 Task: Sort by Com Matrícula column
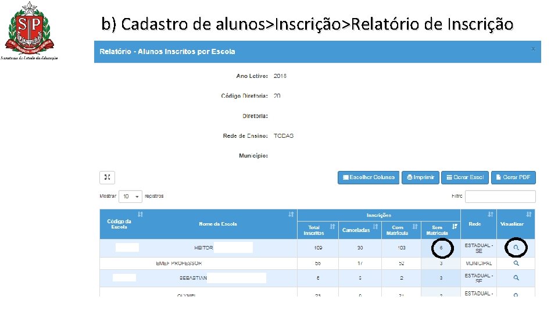click(415, 226)
